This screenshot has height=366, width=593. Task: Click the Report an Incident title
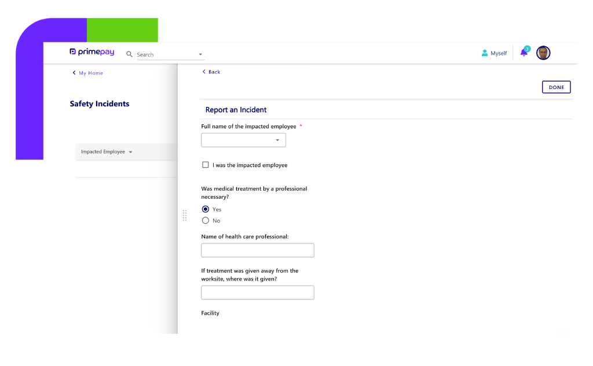(236, 110)
